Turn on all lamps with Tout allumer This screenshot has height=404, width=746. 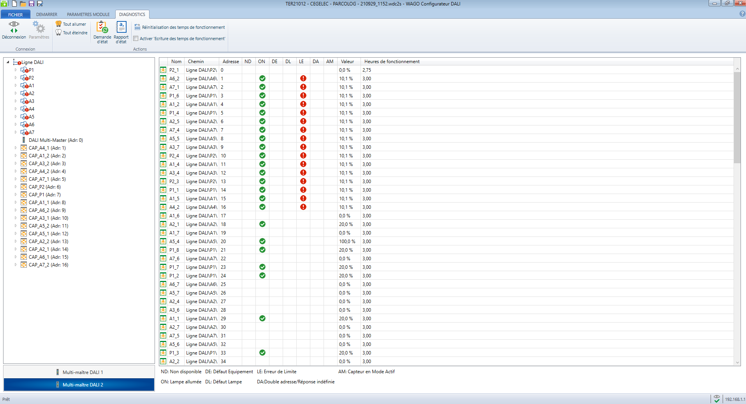pyautogui.click(x=71, y=24)
